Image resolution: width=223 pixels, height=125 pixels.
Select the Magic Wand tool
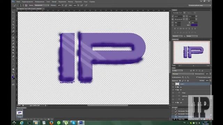pos(13,22)
